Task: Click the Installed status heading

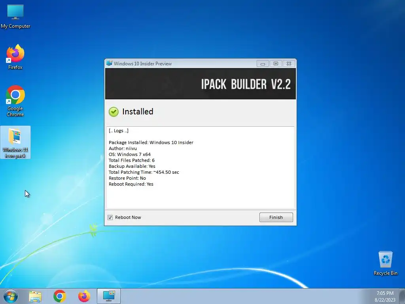Action: point(138,112)
